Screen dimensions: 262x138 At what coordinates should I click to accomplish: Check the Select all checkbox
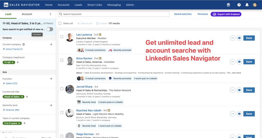tap(60, 23)
